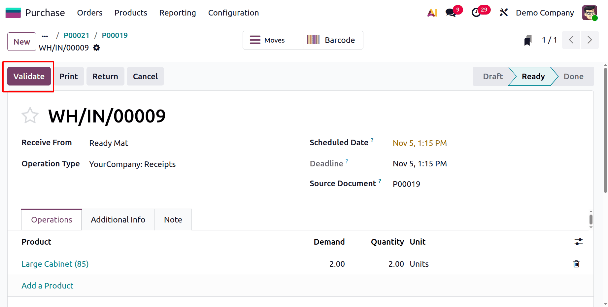Open the user account menu via avatar
The height and width of the screenshot is (307, 608).
pos(590,13)
